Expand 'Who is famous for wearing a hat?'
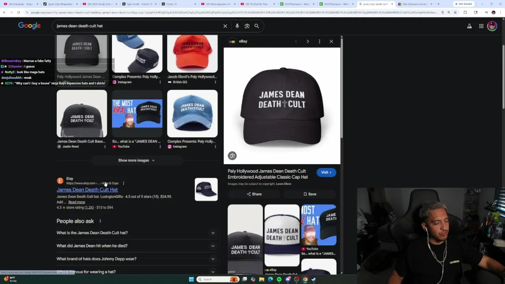 (136, 272)
